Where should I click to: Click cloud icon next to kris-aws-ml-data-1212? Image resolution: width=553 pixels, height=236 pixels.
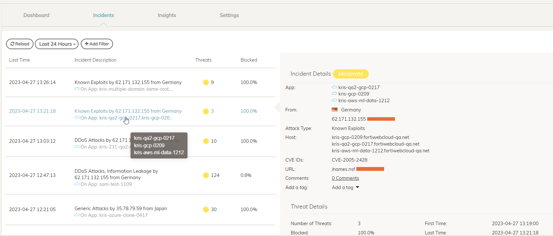pyautogui.click(x=334, y=100)
